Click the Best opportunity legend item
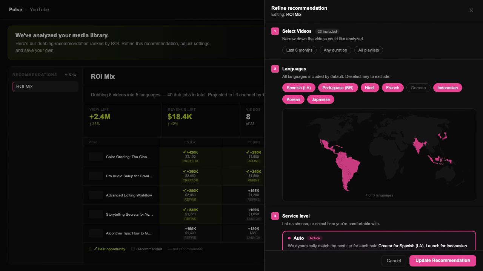This screenshot has height=271, width=483. tap(107, 249)
